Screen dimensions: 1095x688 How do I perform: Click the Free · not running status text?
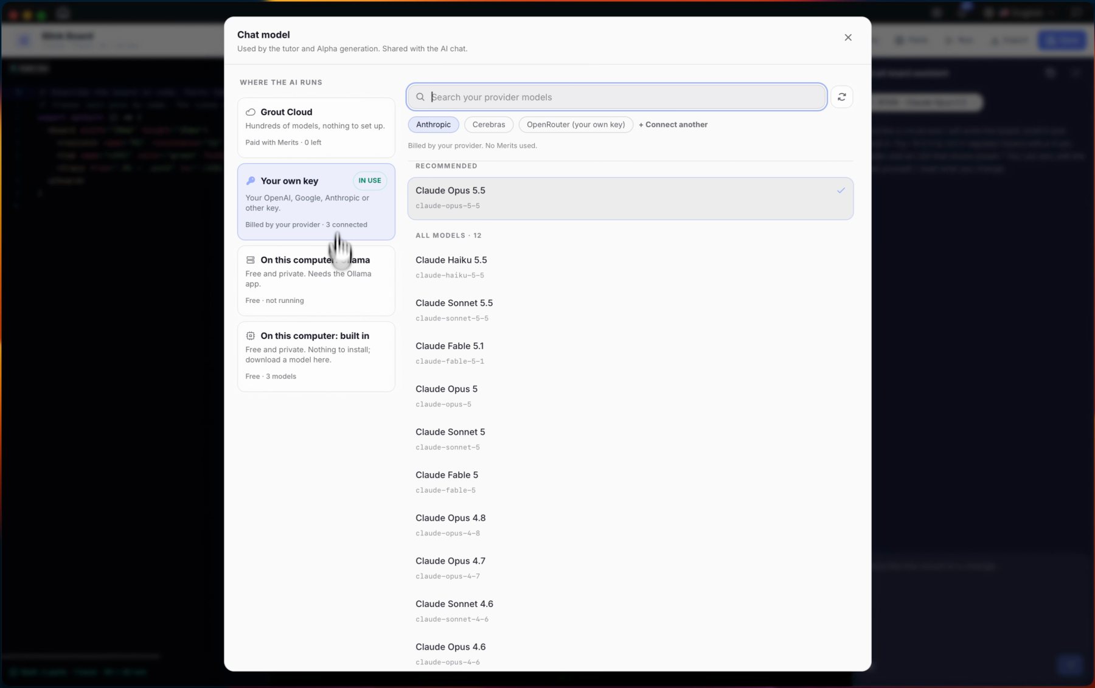(274, 301)
